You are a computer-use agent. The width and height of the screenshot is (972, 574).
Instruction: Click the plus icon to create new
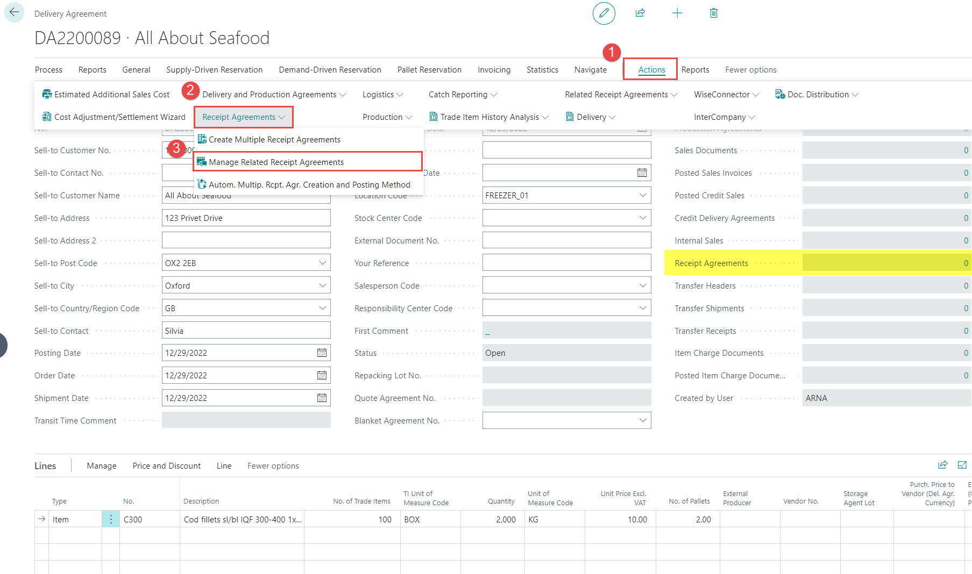coord(677,13)
